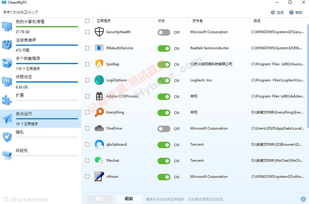Click the RtkAudUService app icon

click(x=99, y=48)
